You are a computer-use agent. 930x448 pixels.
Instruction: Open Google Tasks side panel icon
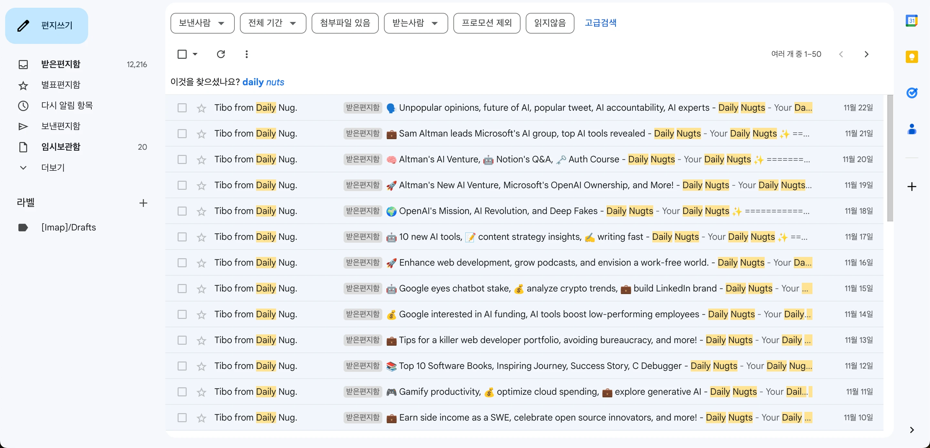click(912, 93)
